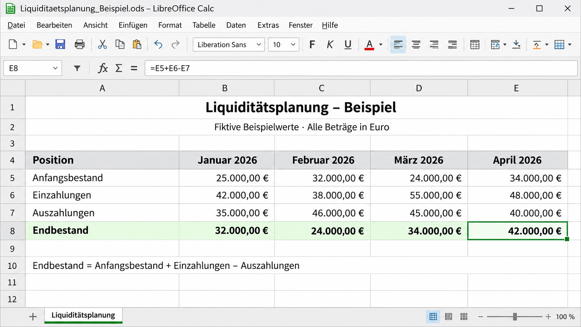
Task: Click the zoom out minus button
Action: point(481,317)
